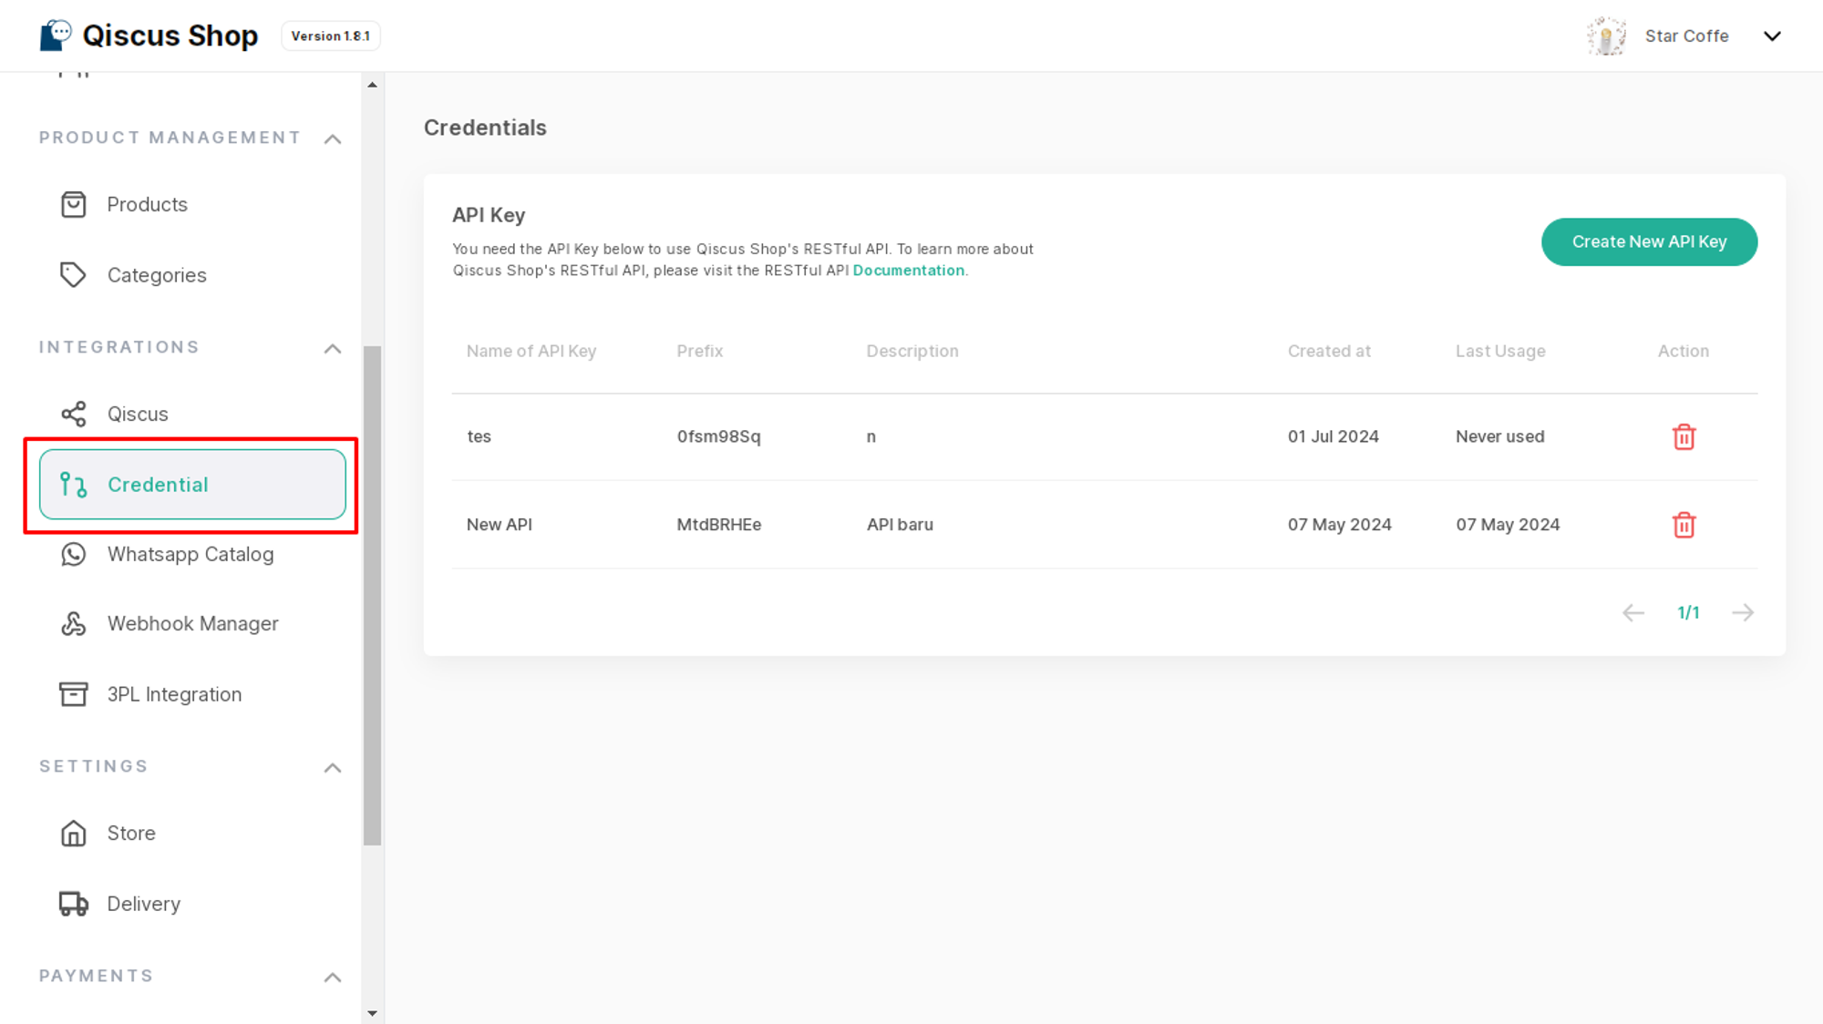Viewport: 1823px width, 1024px height.
Task: Collapse the Settings section
Action: pos(333,768)
